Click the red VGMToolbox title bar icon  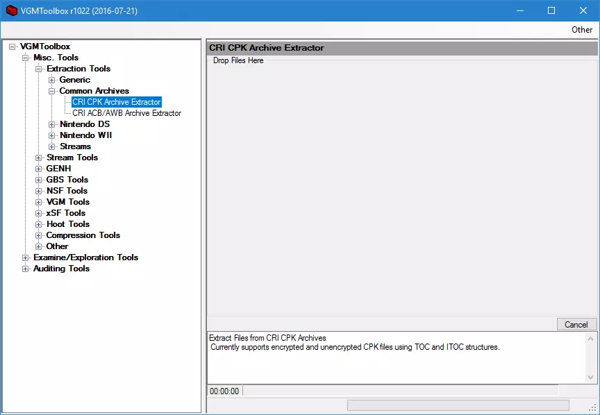[x=12, y=10]
